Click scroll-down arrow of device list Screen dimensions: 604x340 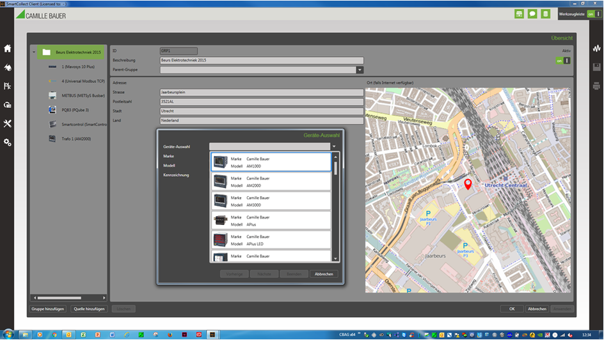point(335,259)
